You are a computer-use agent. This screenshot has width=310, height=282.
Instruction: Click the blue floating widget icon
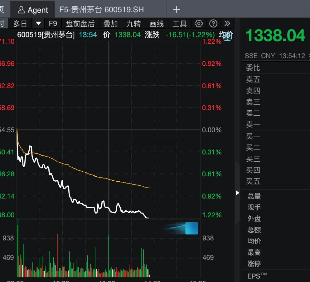pyautogui.click(x=191, y=228)
